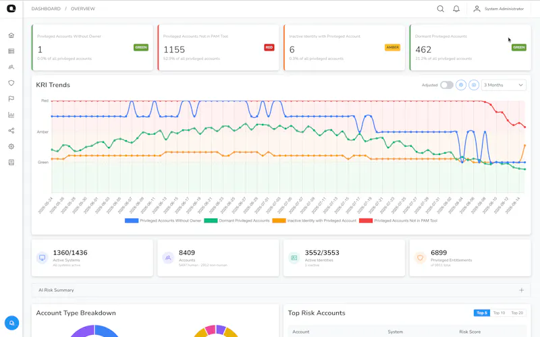
Task: Click the search magnifier icon in the header
Action: [x=441, y=9]
